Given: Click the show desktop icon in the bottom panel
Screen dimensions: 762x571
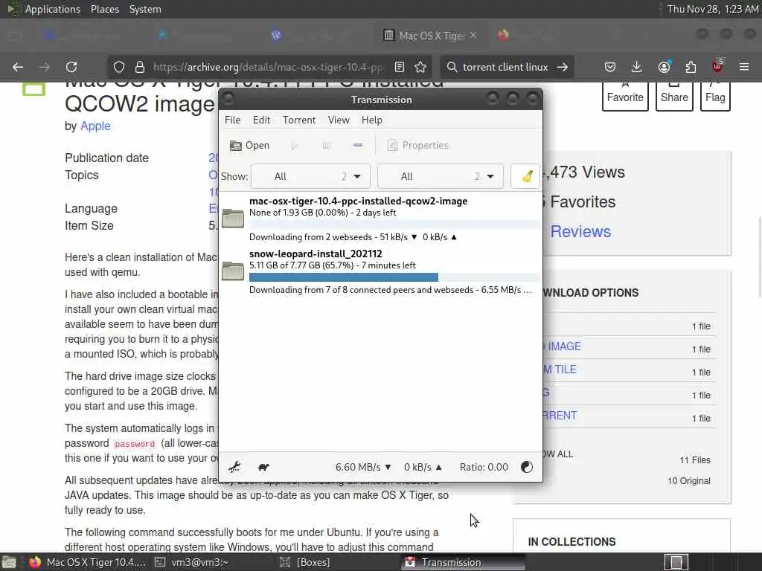Looking at the screenshot, I should coord(9,562).
